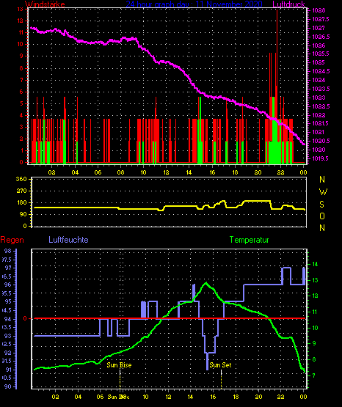Click the Sun Set marker label

point(220,365)
